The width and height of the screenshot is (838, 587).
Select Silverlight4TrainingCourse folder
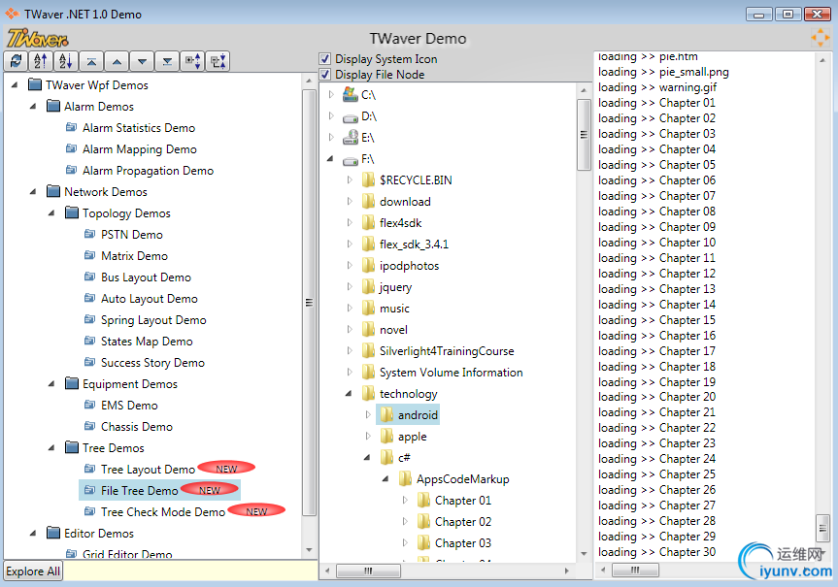point(447,351)
